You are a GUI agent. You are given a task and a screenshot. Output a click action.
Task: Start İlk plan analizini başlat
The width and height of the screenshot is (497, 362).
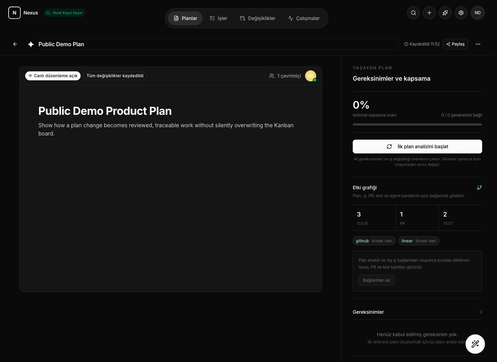417,147
